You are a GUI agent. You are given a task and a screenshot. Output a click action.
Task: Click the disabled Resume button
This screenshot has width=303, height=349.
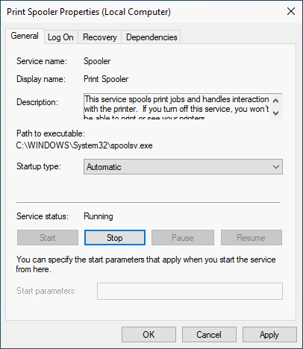point(252,238)
